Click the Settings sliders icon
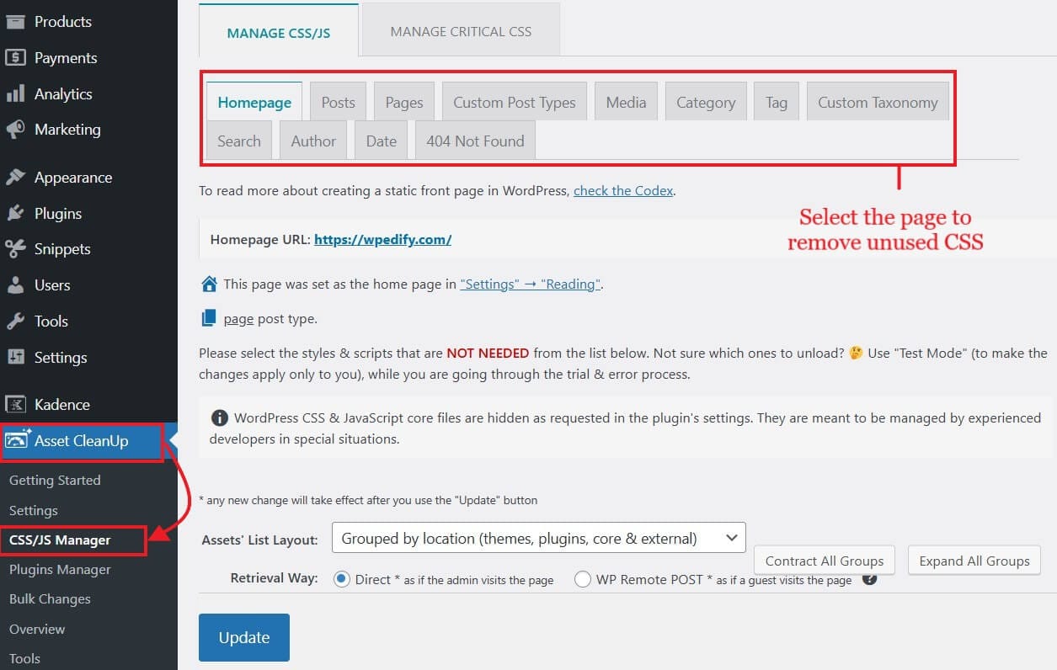This screenshot has height=670, width=1057. click(x=15, y=357)
